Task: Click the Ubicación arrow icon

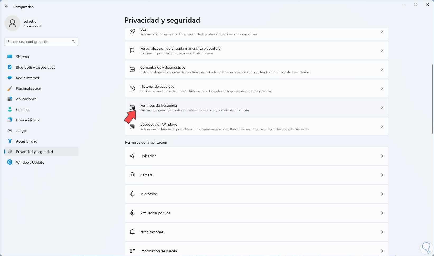Action: pyautogui.click(x=132, y=156)
